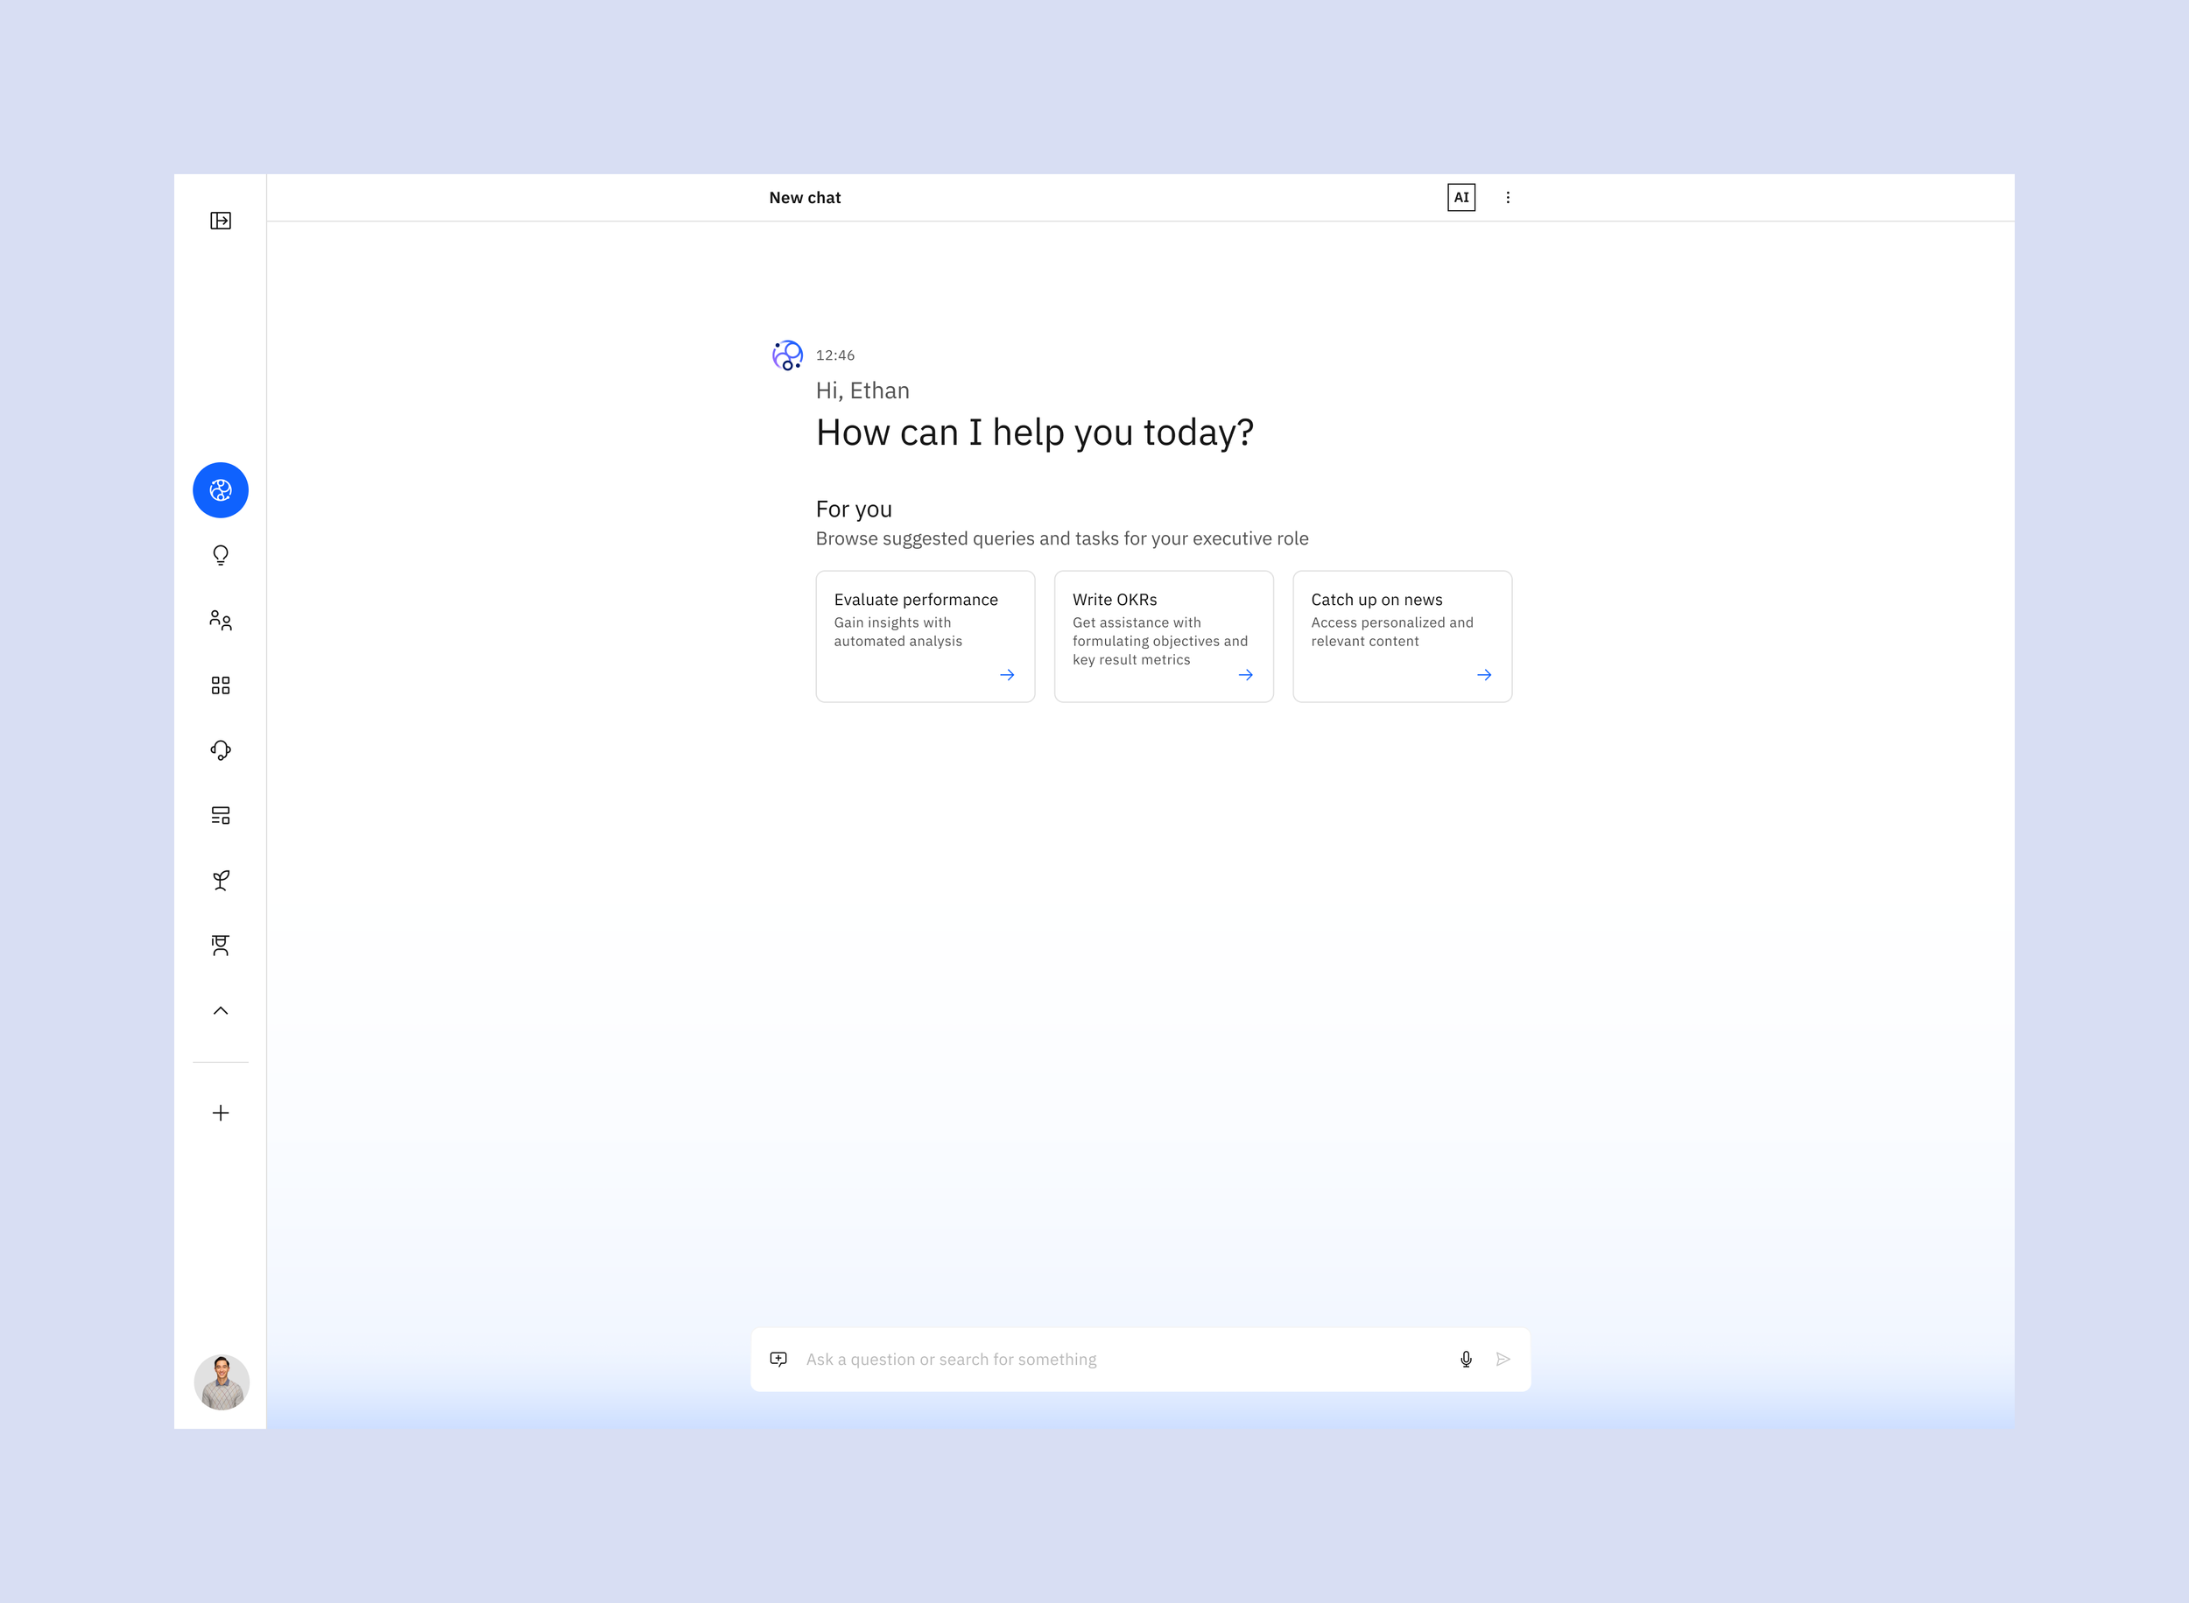Open the Write OKRs suggestion card
This screenshot has height=1603, width=2189.
[x=1163, y=636]
